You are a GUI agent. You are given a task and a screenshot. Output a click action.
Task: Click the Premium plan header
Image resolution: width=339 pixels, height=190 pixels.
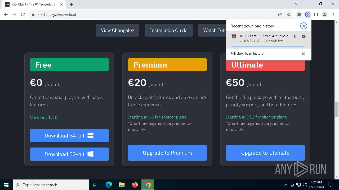pyautogui.click(x=167, y=65)
